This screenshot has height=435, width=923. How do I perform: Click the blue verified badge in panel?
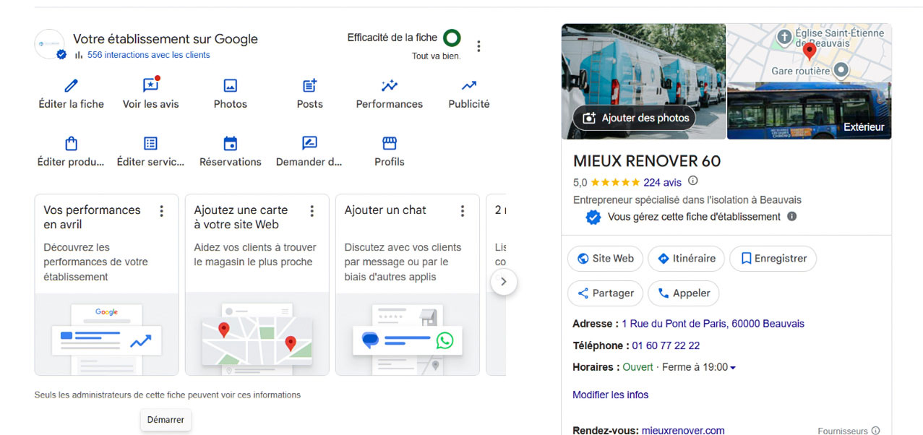[593, 217]
